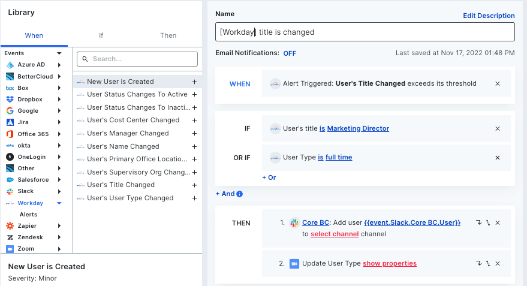527x286 pixels.
Task: Click the Zoom camera icon in Events
Action: [10, 249]
